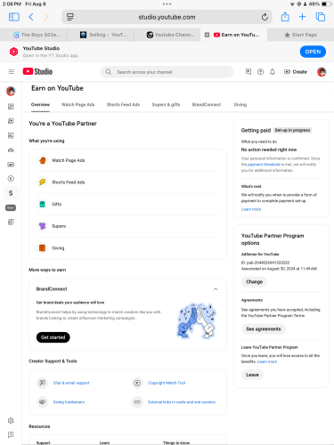Switch to the Selling - YouTube browser tab
This screenshot has height=445, width=334.
click(x=103, y=35)
